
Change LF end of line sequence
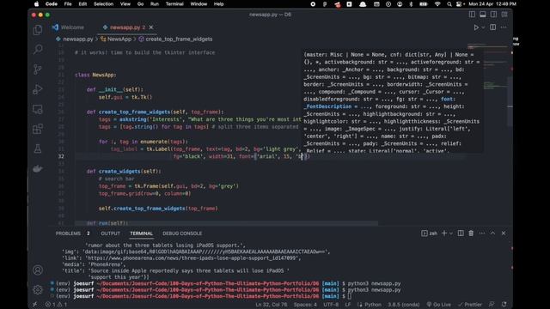click(x=347, y=305)
